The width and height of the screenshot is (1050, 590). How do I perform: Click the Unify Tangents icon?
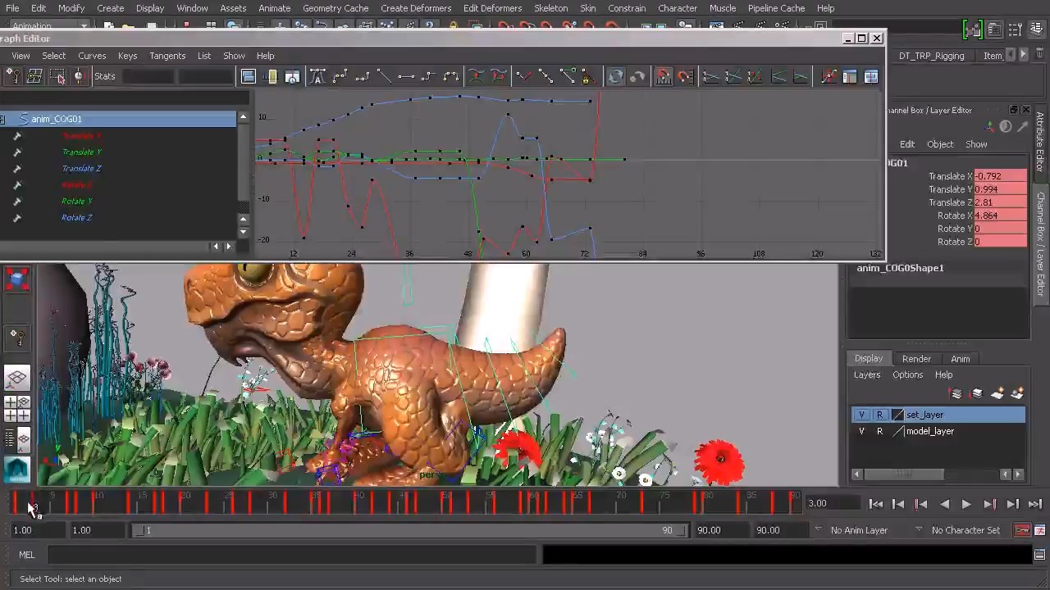coord(546,76)
